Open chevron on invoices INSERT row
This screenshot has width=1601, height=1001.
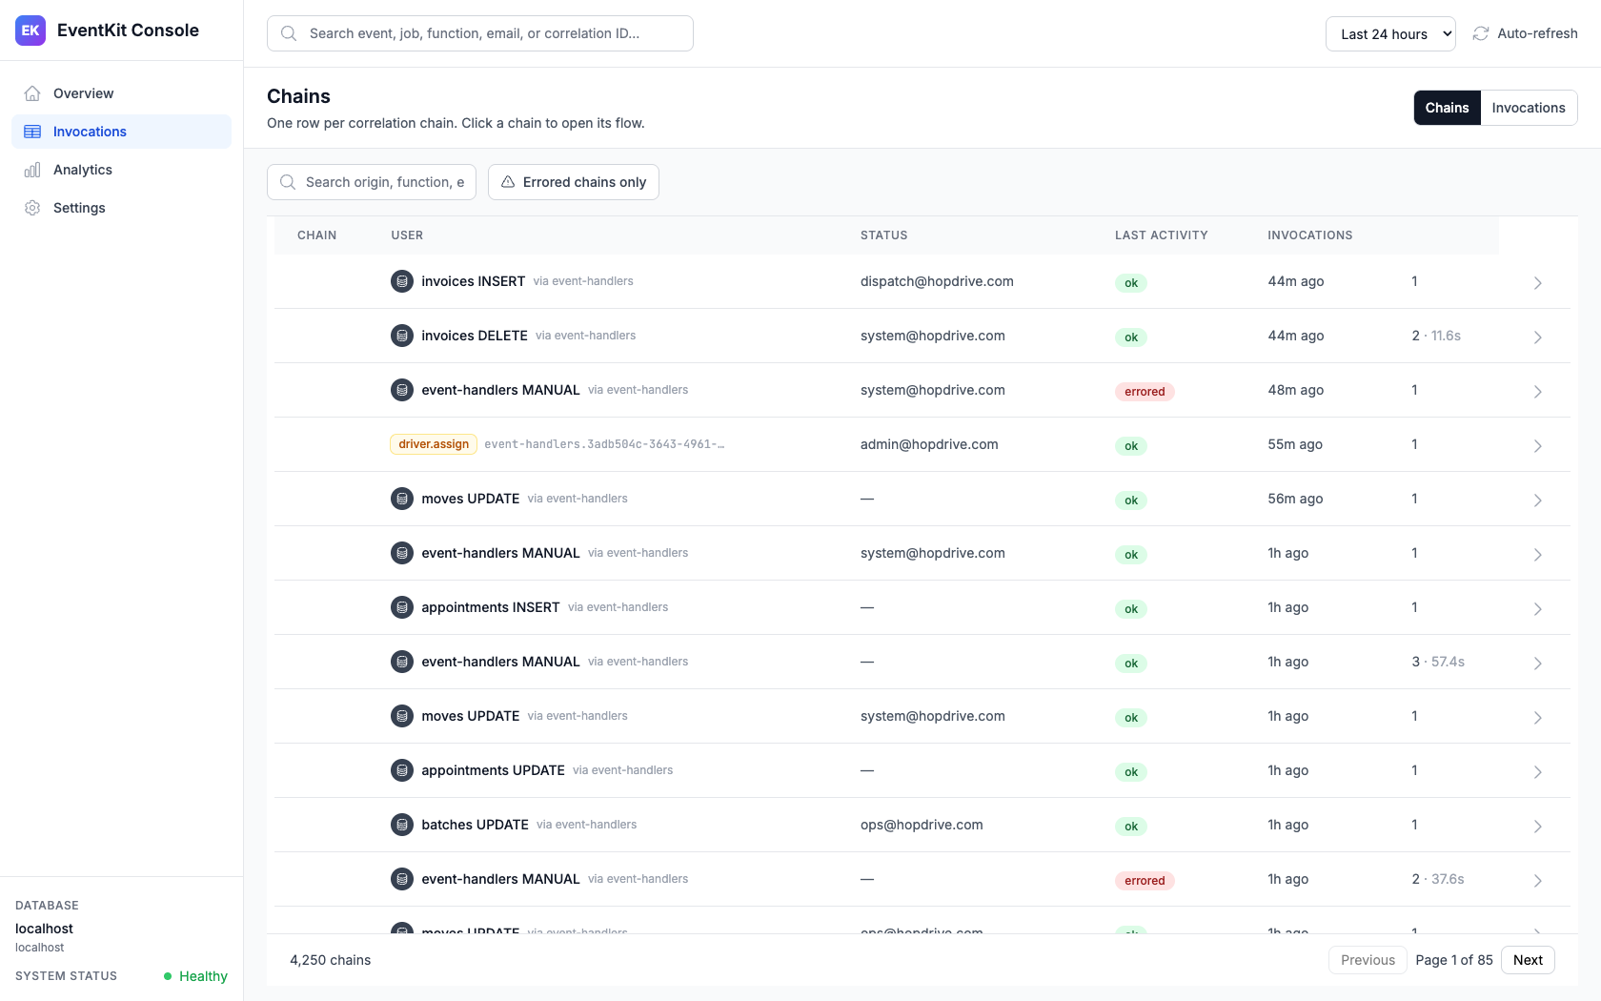click(x=1537, y=283)
